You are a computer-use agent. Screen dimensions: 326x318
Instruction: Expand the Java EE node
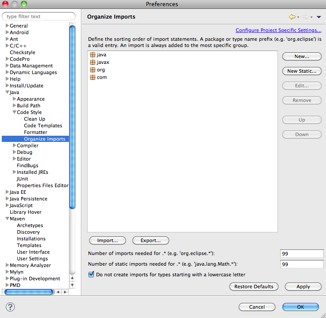[x=7, y=192]
